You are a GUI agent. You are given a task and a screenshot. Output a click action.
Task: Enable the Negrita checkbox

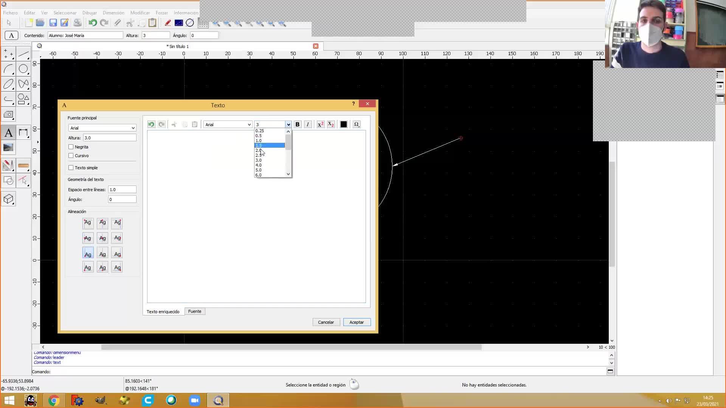[71, 147]
